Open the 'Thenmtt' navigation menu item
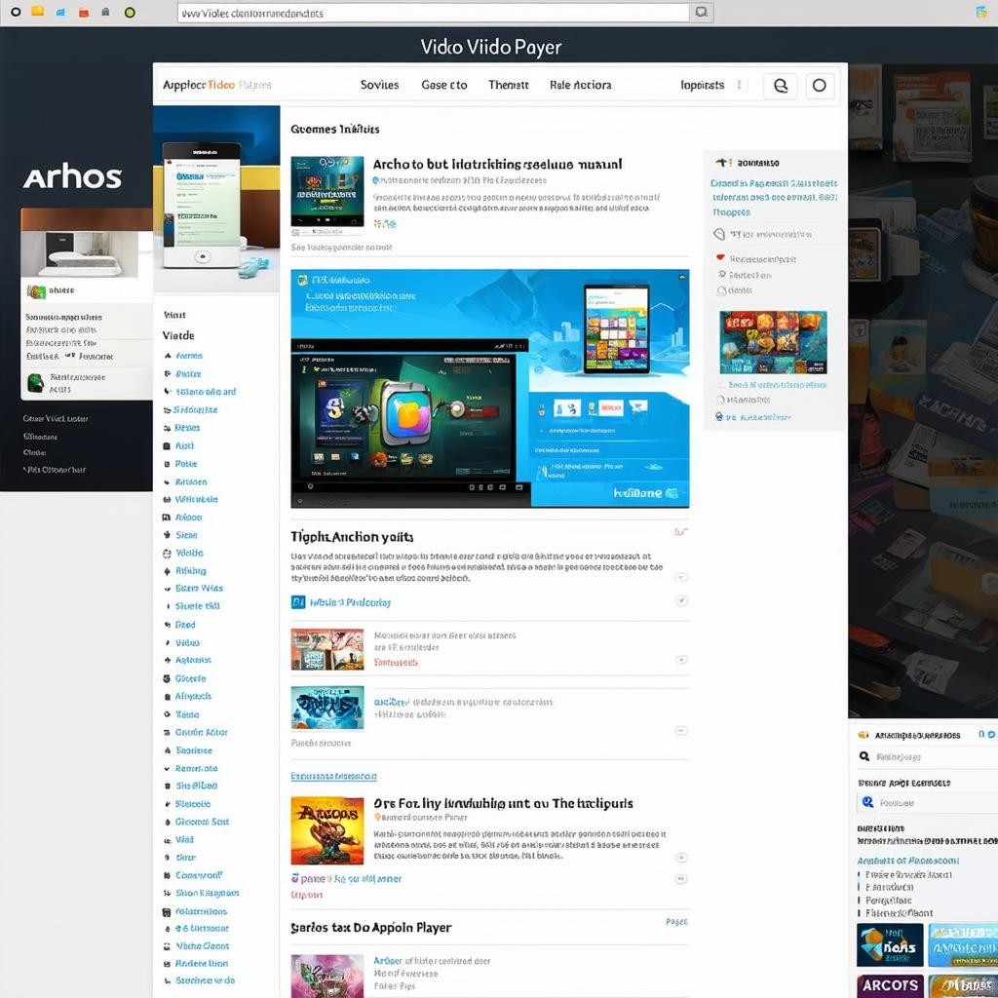 tap(508, 86)
